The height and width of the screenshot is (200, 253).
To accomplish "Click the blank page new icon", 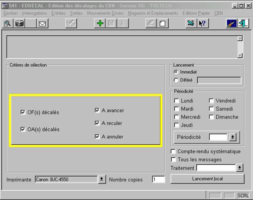I will click(162, 23).
